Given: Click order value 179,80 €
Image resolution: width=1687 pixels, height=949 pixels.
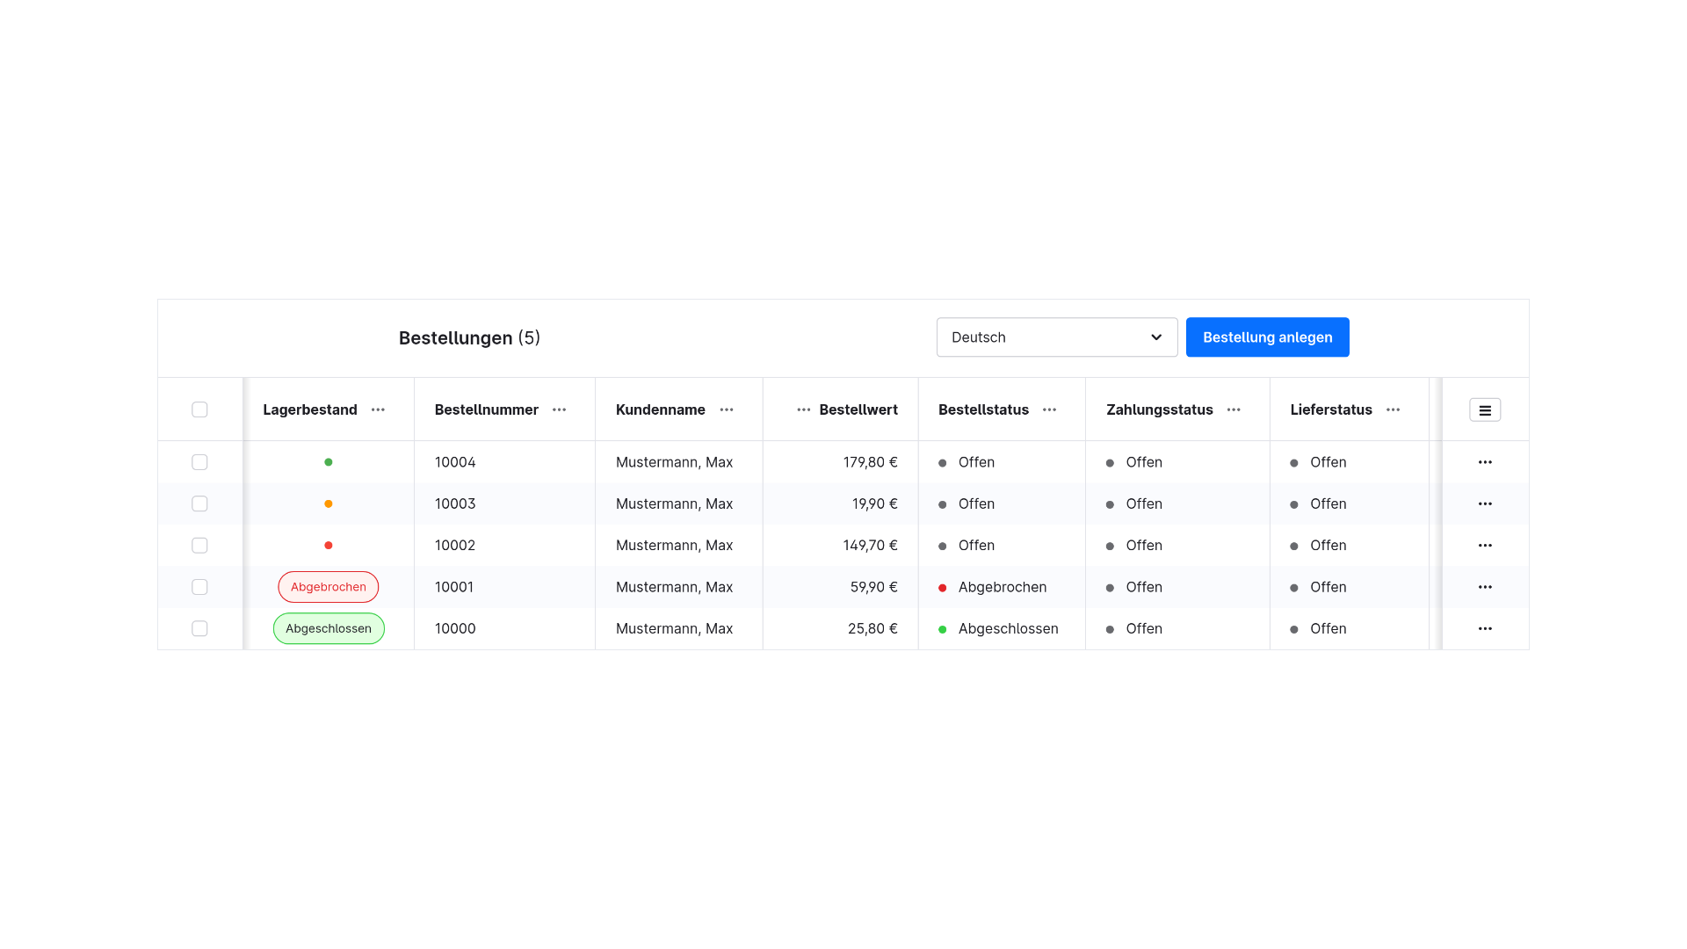Looking at the screenshot, I should [870, 462].
